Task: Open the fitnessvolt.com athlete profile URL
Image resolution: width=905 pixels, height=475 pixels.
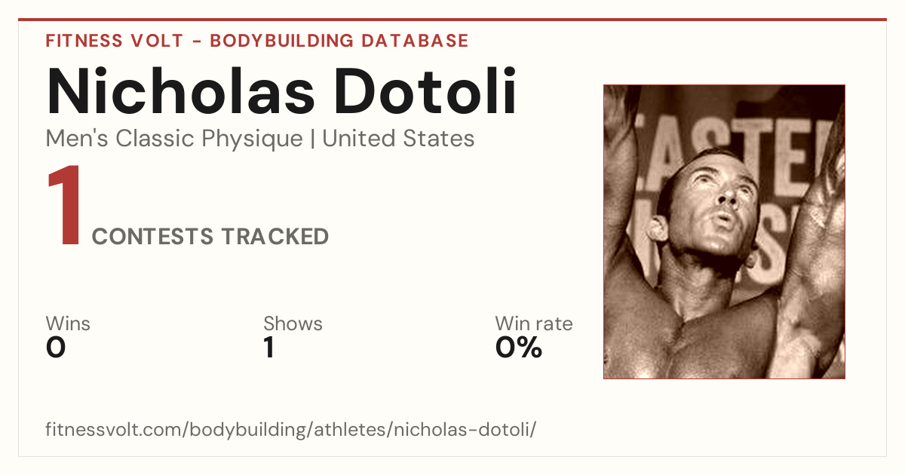Action: (291, 431)
